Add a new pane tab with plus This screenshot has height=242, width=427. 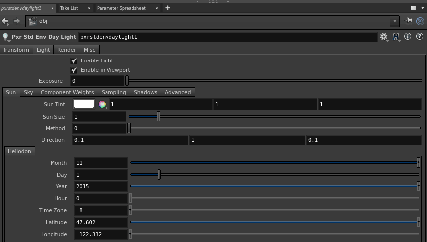click(168, 8)
